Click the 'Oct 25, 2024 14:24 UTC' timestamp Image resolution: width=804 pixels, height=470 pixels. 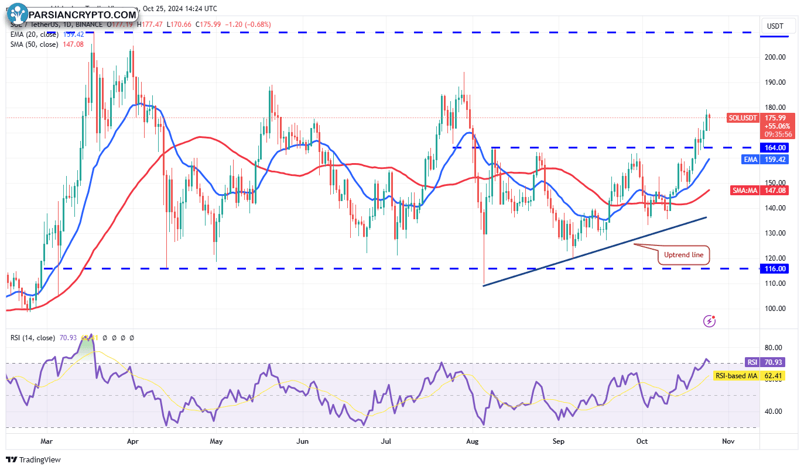coord(180,9)
